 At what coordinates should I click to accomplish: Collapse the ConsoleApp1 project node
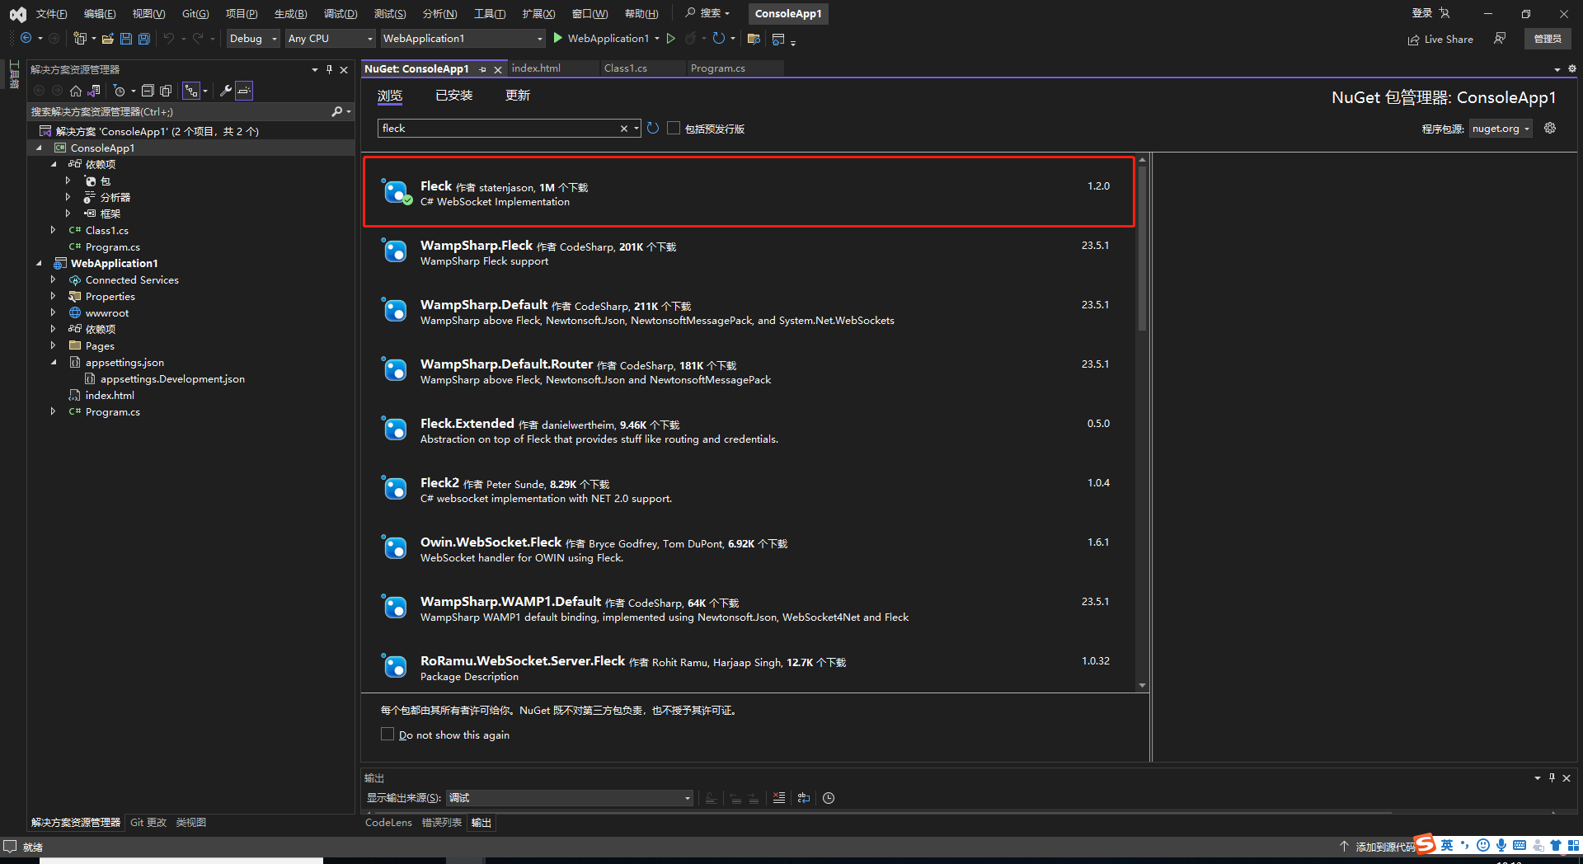(x=39, y=148)
